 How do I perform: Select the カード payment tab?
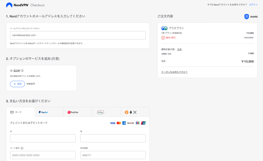[x=21, y=112]
